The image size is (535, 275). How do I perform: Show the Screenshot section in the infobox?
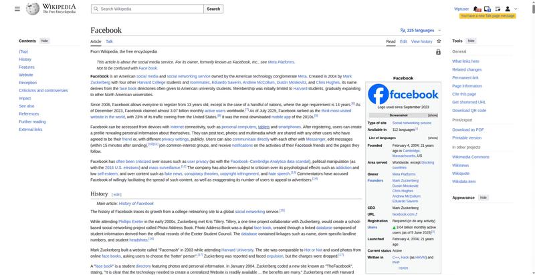coord(433,115)
